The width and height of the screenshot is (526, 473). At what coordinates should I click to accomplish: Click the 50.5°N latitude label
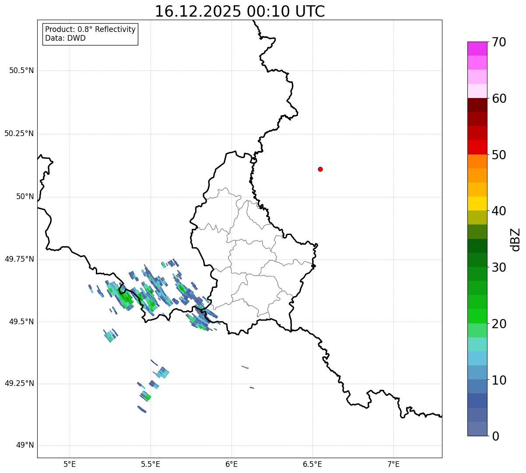coord(21,70)
